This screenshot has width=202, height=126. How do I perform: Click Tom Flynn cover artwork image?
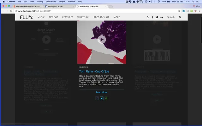coord(102,42)
